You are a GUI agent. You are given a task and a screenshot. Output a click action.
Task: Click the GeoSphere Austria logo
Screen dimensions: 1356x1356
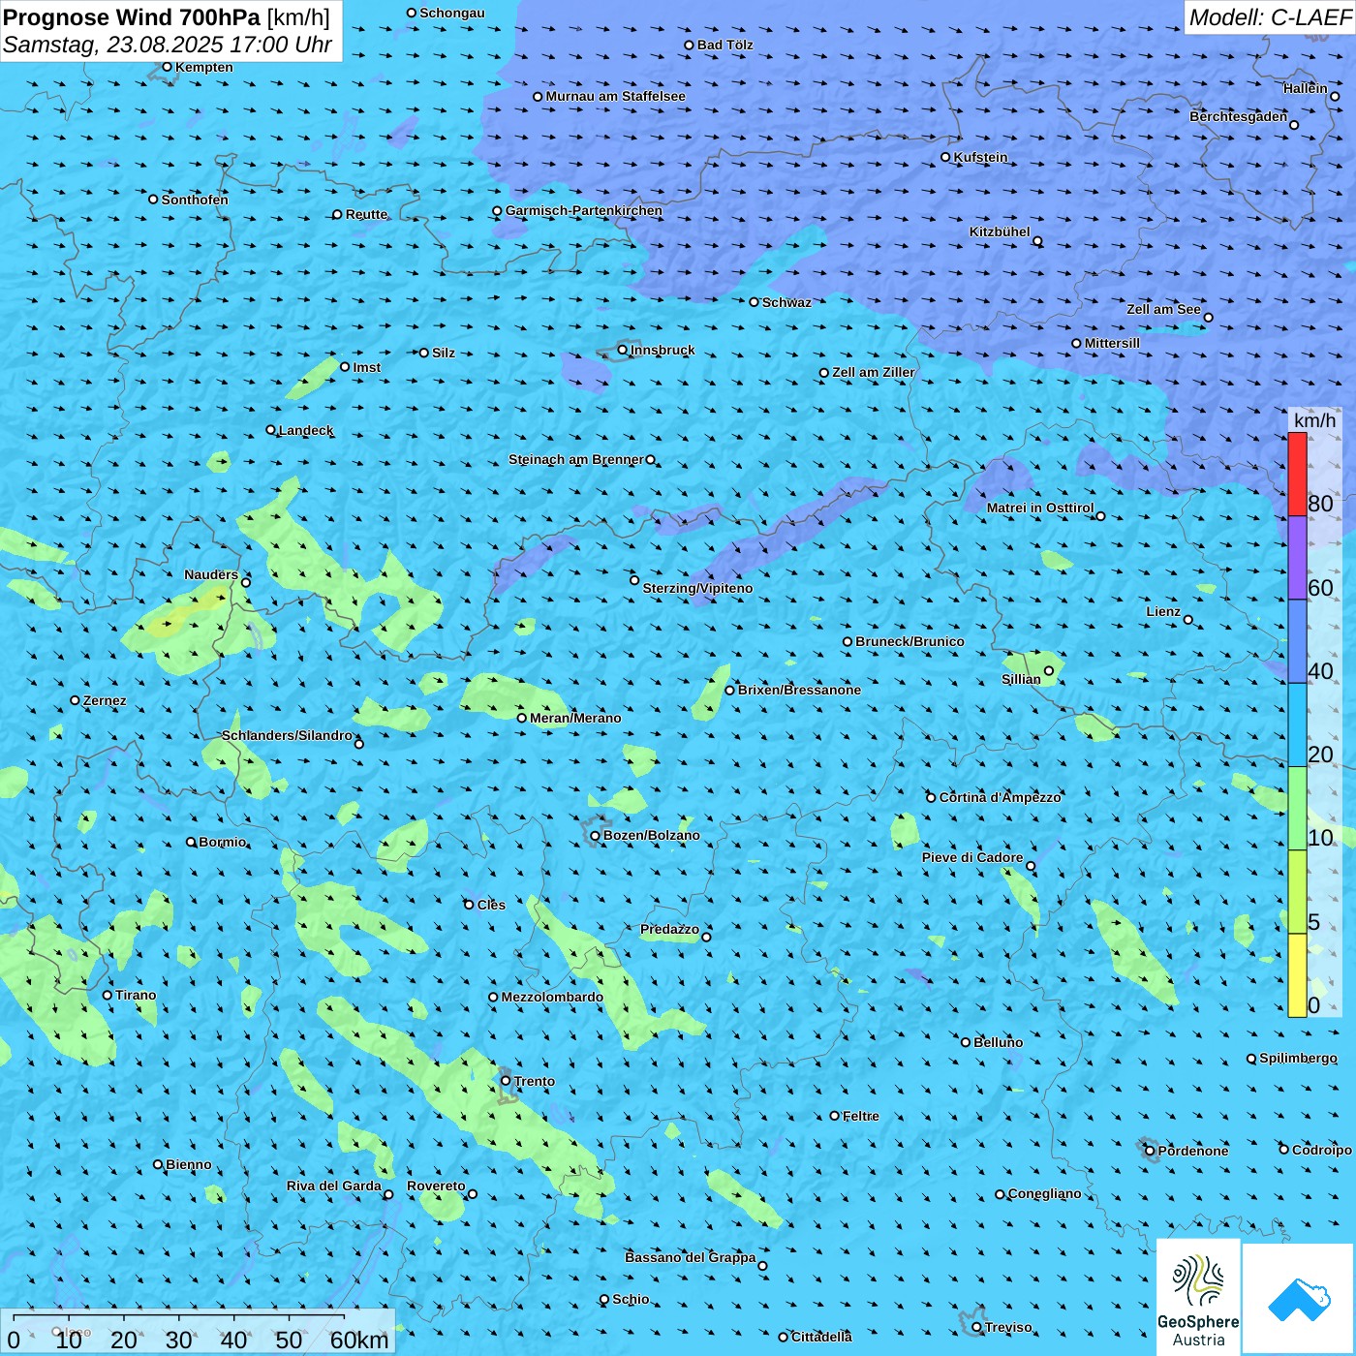[1198, 1297]
